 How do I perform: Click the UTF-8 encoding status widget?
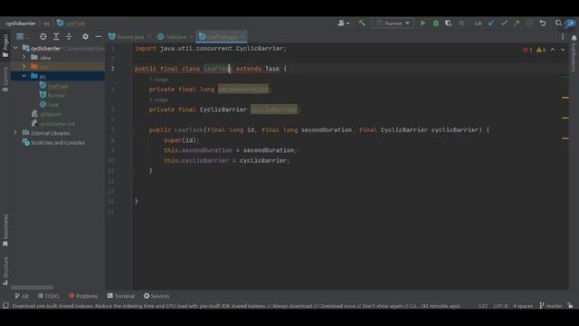(x=500, y=306)
